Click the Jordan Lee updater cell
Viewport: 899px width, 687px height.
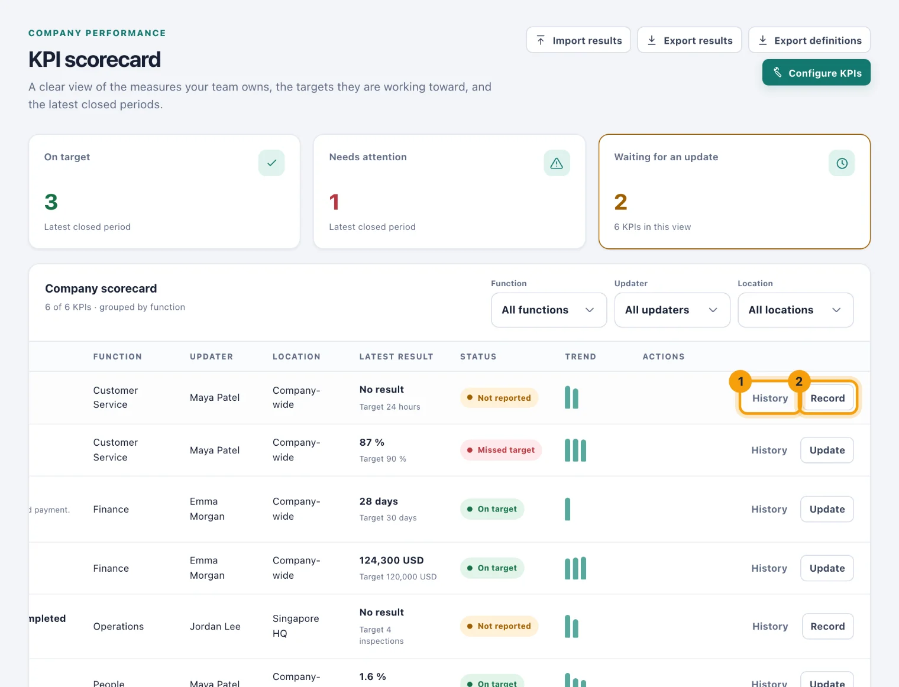coord(215,626)
